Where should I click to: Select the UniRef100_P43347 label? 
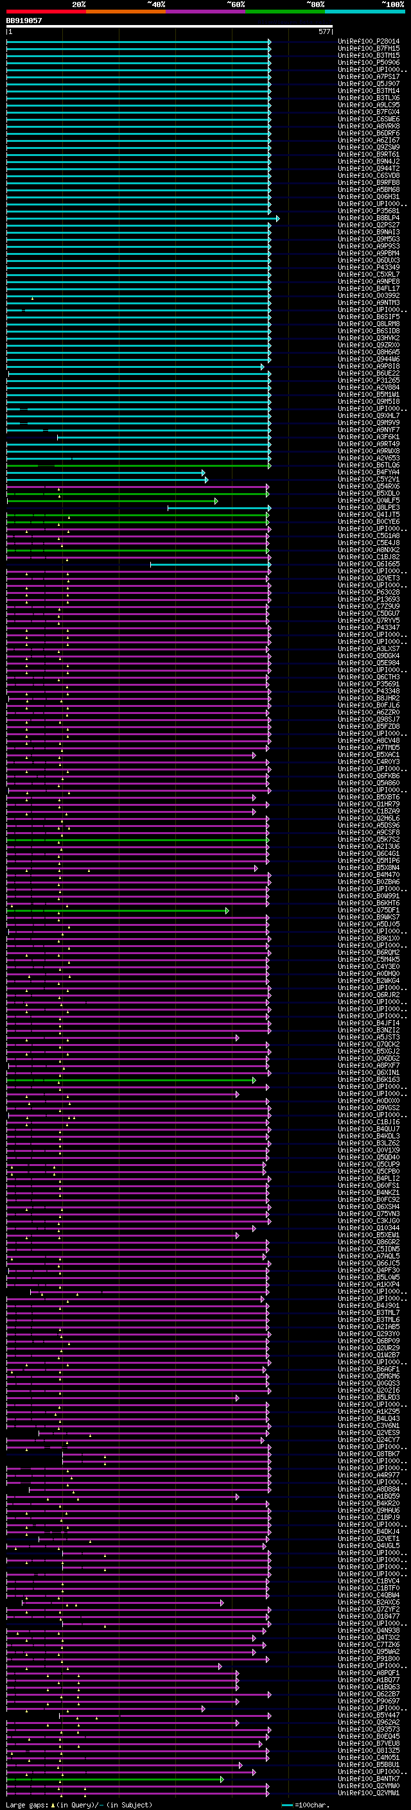(x=369, y=628)
